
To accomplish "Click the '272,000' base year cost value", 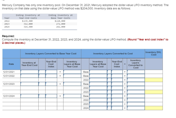I will pos(61,24).
